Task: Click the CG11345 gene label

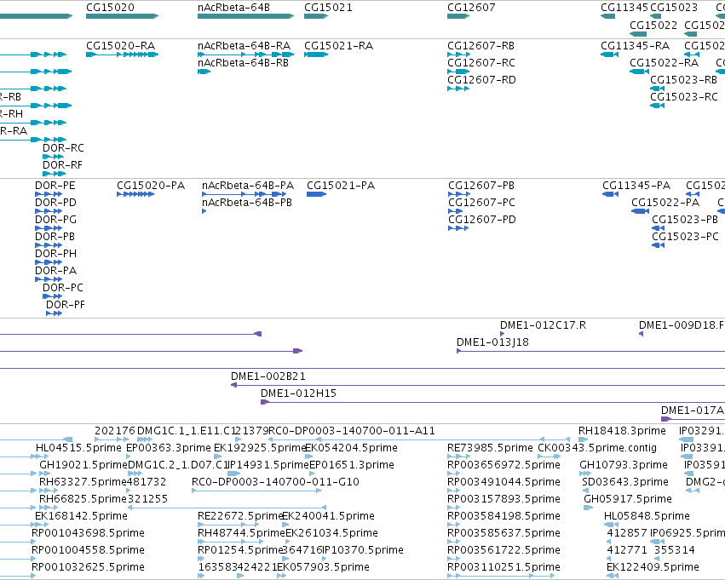Action: [x=624, y=8]
